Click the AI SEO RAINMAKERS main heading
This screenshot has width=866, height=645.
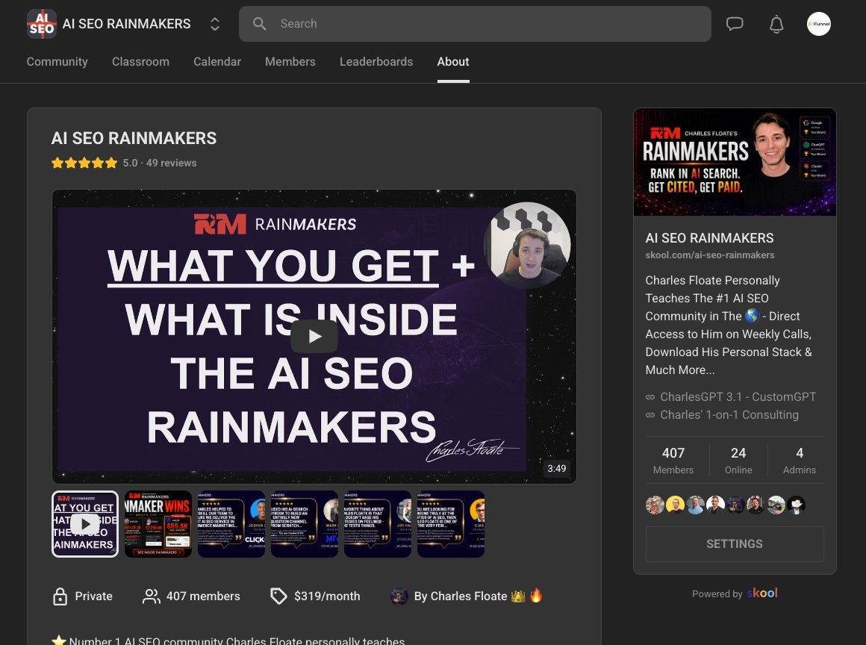(x=134, y=138)
